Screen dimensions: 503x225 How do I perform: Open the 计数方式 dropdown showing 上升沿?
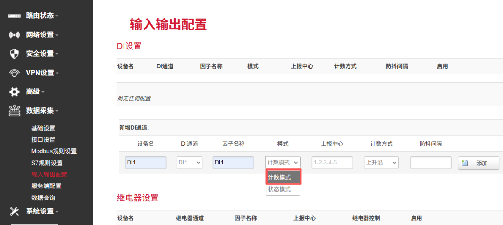coord(381,163)
